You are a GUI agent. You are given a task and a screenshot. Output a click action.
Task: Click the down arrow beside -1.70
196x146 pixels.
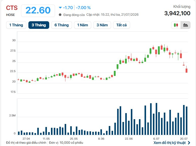(x=60, y=8)
